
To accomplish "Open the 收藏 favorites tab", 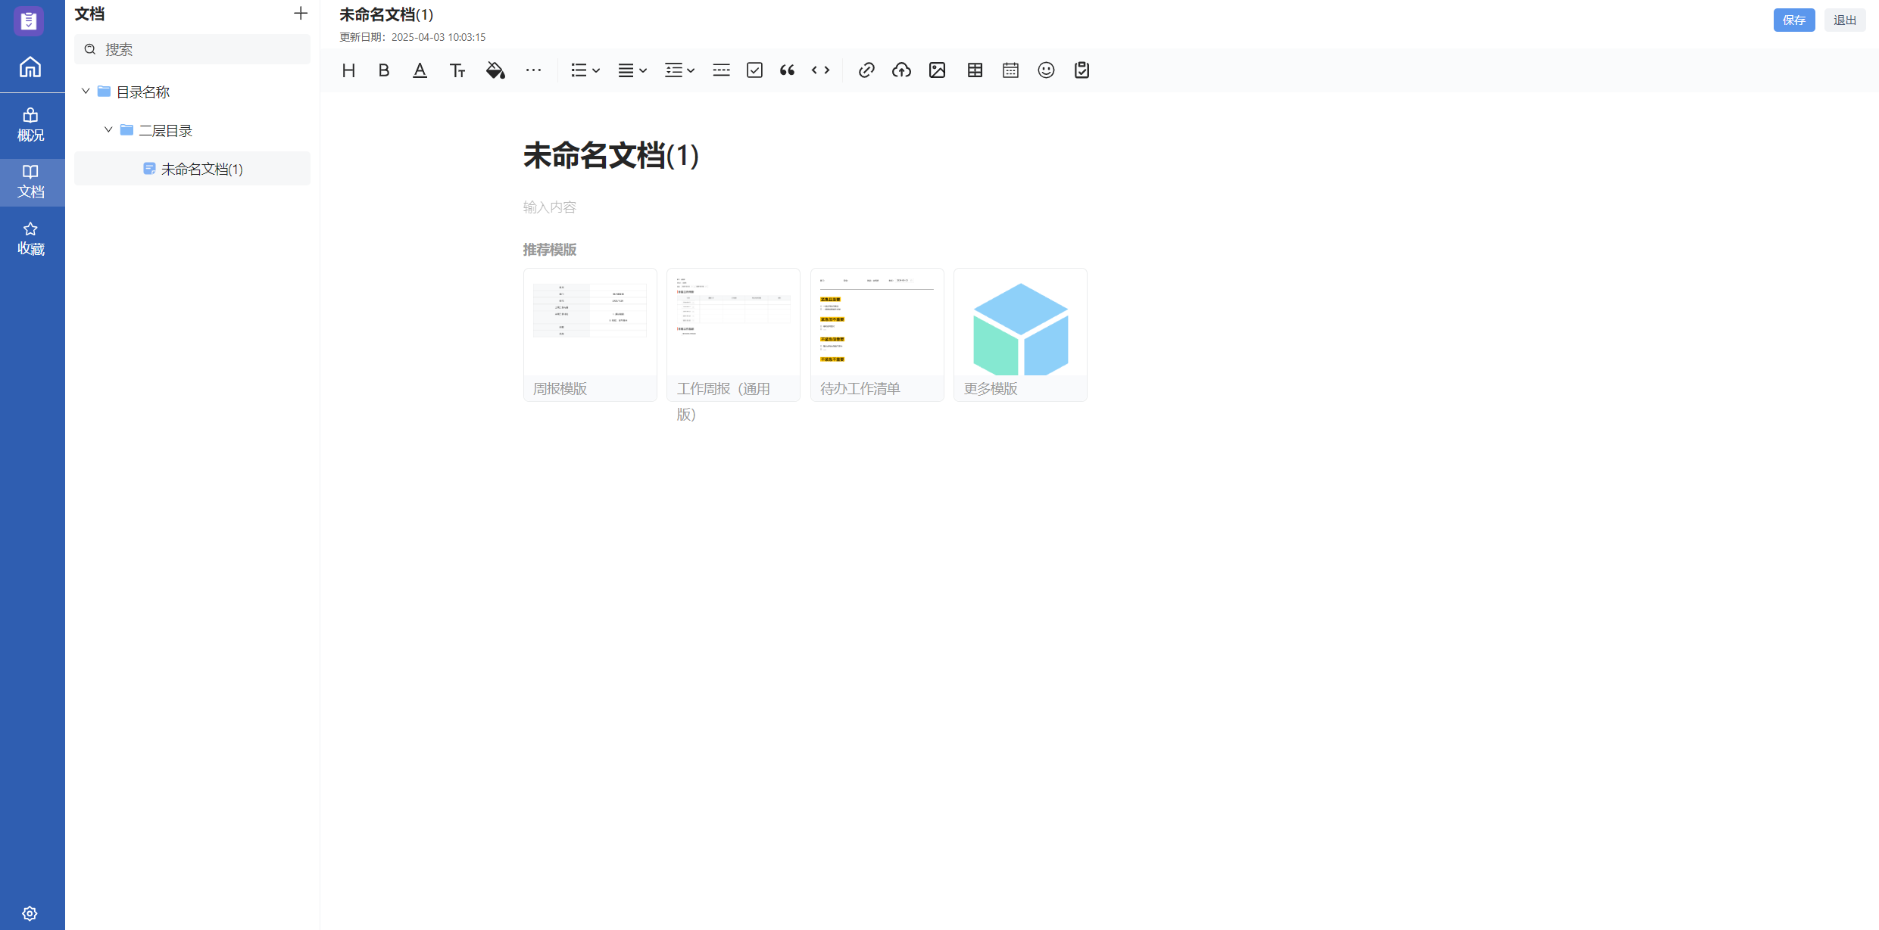I will coord(30,239).
